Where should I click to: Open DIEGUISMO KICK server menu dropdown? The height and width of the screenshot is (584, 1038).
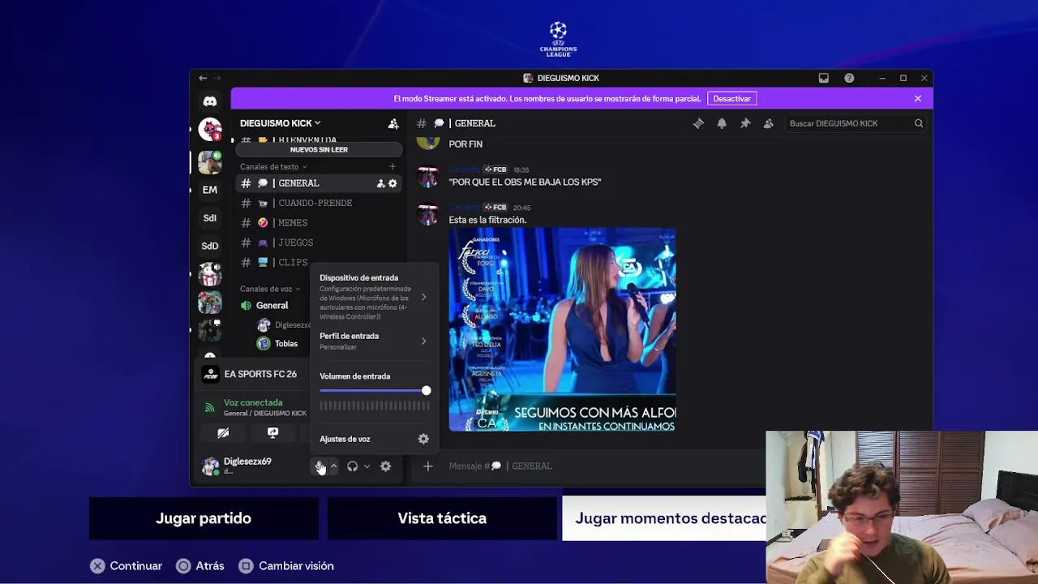[280, 123]
